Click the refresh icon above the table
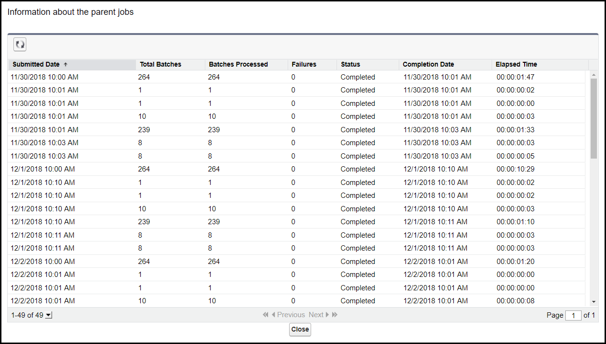 tap(20, 45)
